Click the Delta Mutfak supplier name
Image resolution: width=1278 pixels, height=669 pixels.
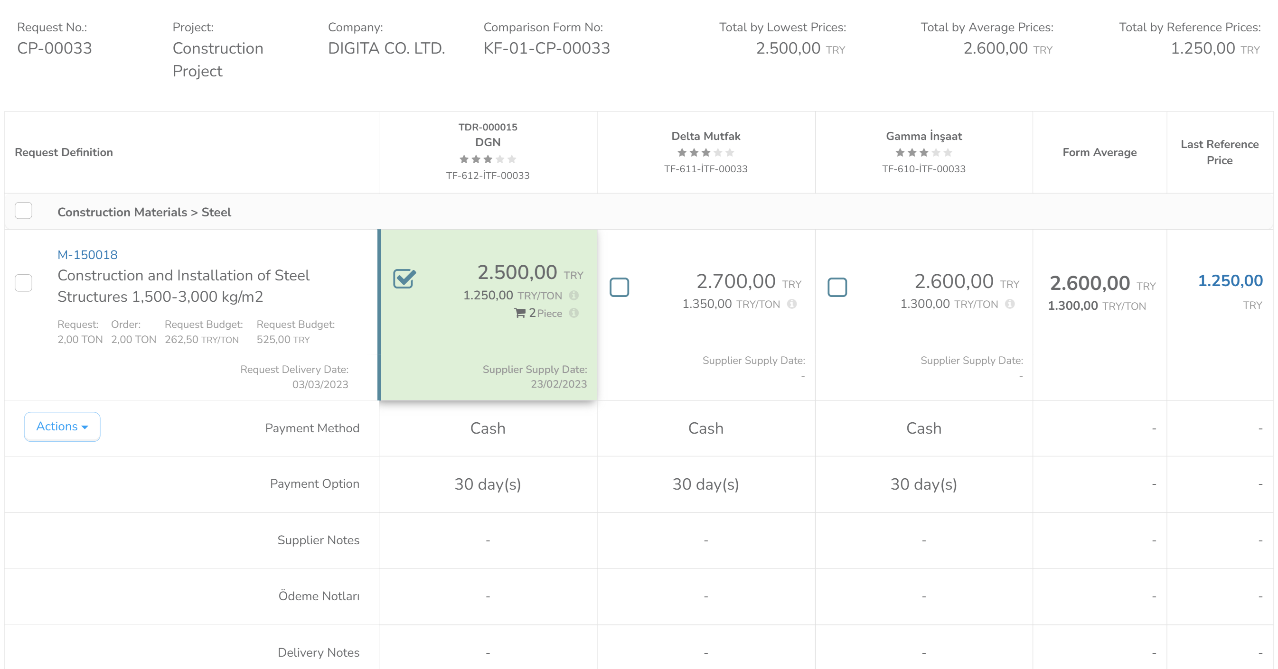(705, 136)
